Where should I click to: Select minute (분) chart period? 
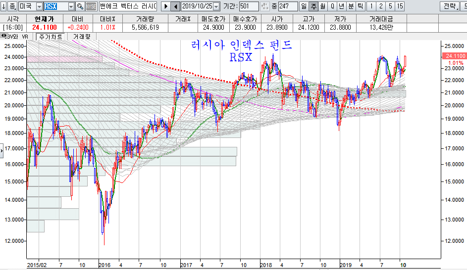click(x=351, y=6)
